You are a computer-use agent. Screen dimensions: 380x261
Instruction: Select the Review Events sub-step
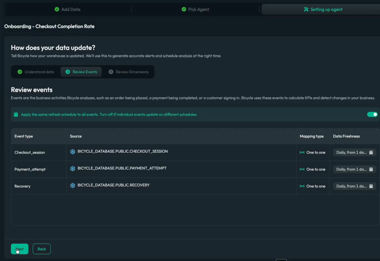(81, 72)
